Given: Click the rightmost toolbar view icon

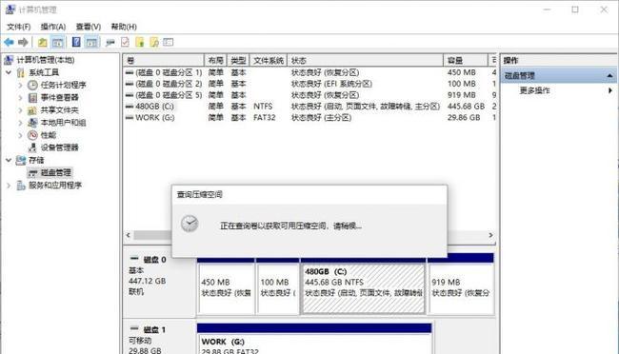Looking at the screenshot, I should click(169, 42).
